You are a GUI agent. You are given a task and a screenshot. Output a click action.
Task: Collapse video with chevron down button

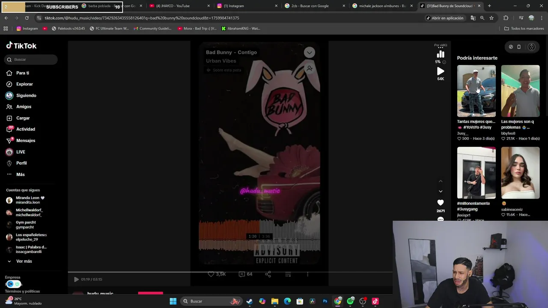(309, 52)
